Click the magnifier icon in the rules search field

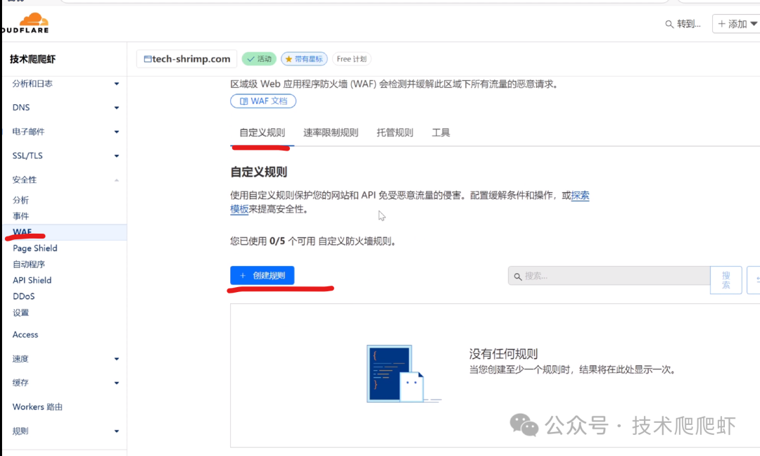click(518, 277)
